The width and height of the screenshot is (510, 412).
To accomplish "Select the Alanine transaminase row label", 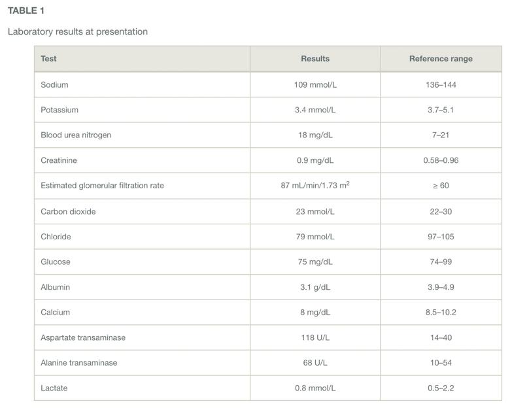I will point(79,363).
